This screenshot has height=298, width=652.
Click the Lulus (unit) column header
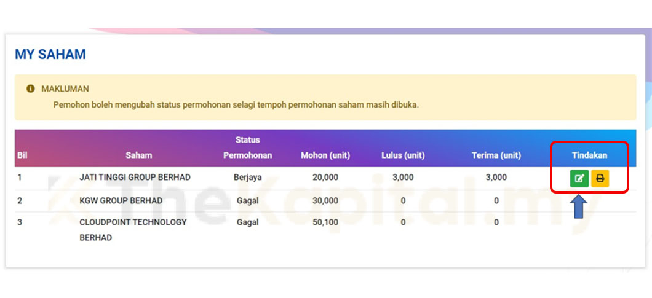(x=403, y=155)
